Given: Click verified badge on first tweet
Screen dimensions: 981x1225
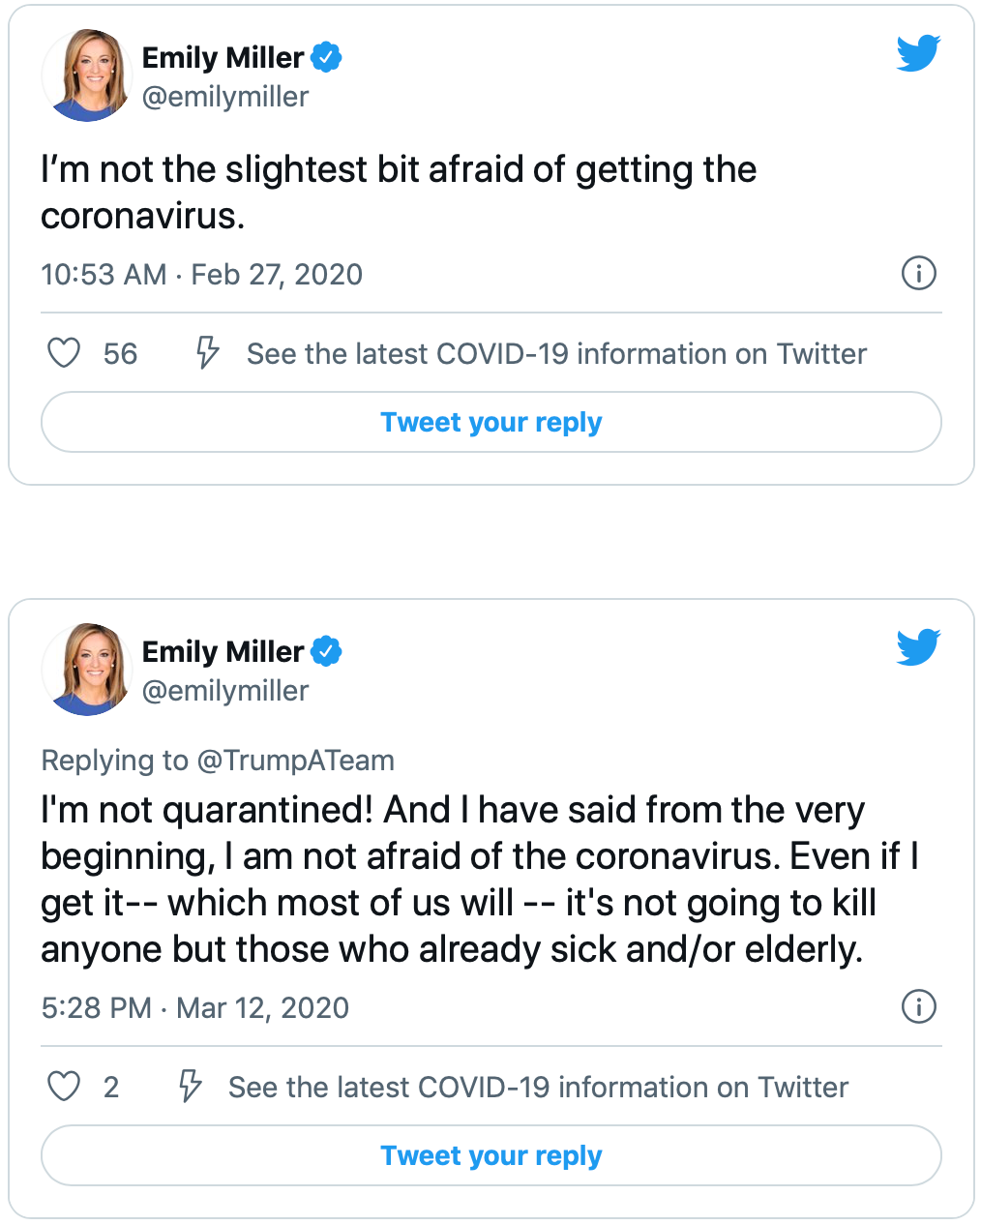Looking at the screenshot, I should point(327,57).
